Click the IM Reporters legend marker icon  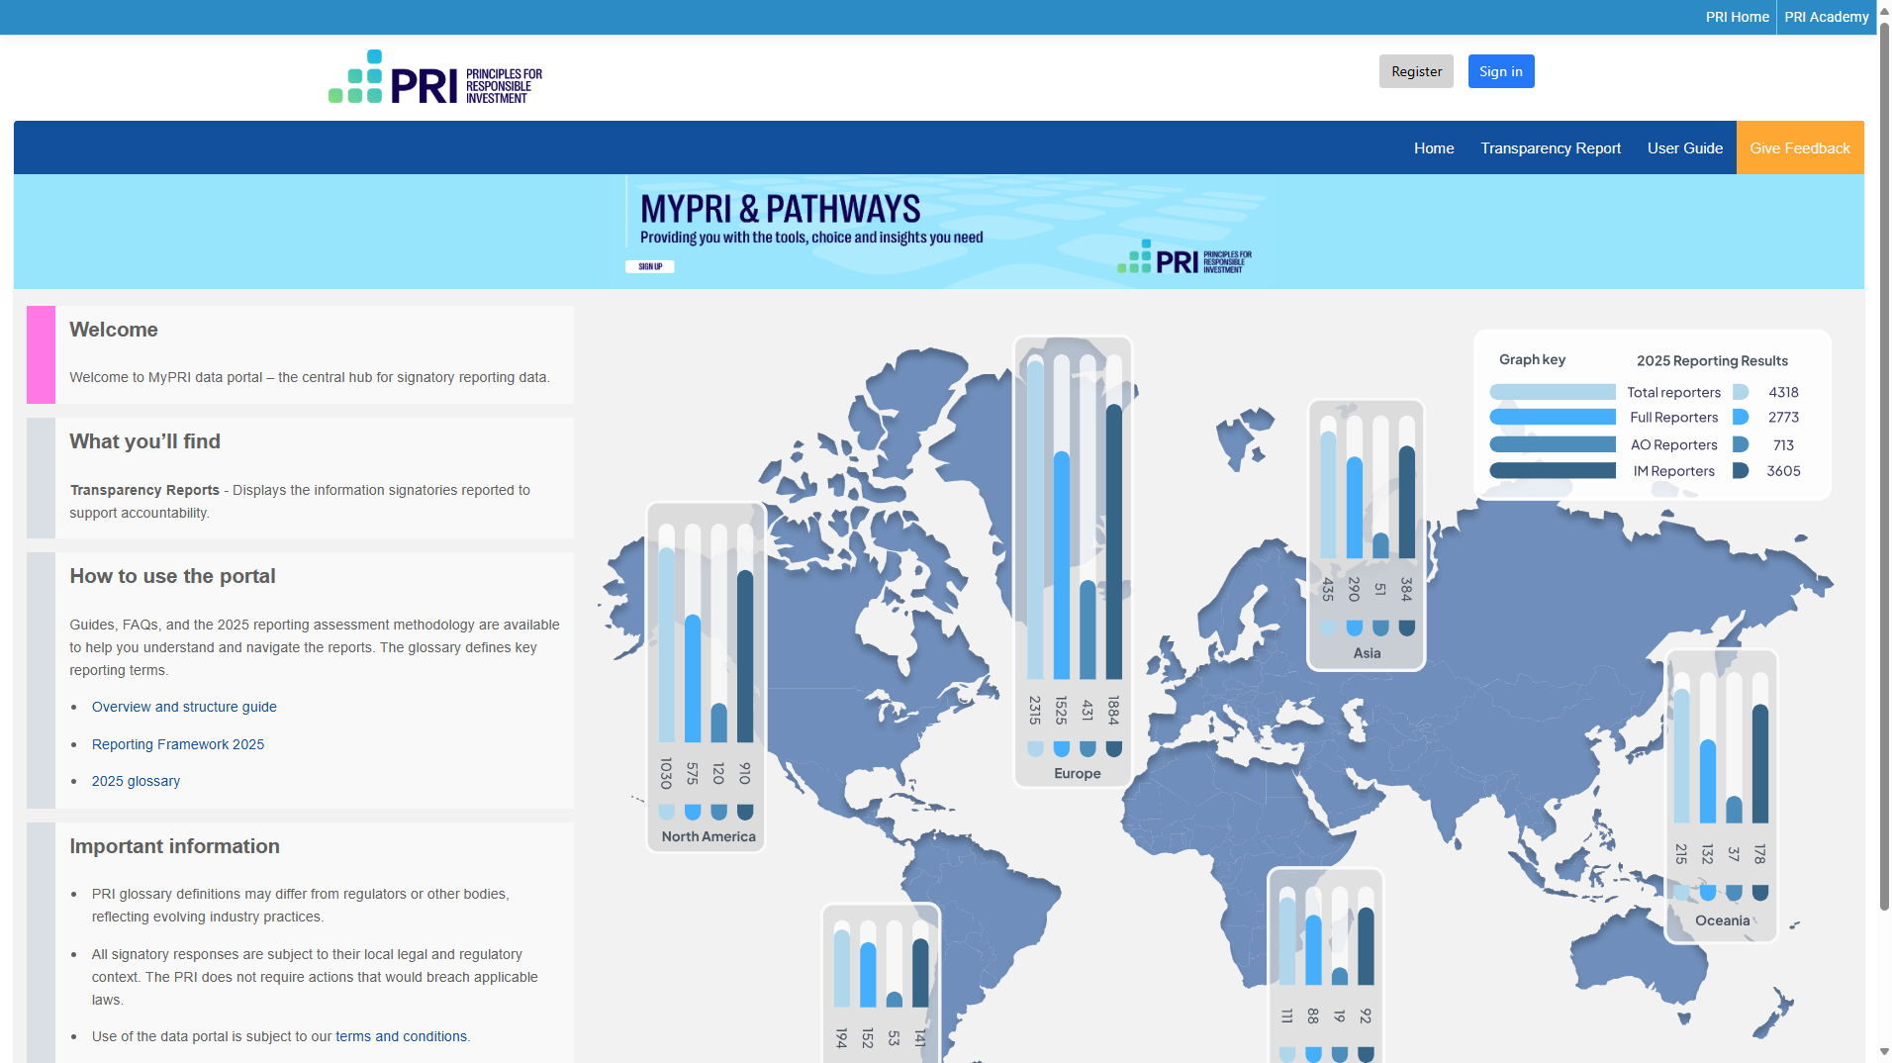(x=1741, y=471)
